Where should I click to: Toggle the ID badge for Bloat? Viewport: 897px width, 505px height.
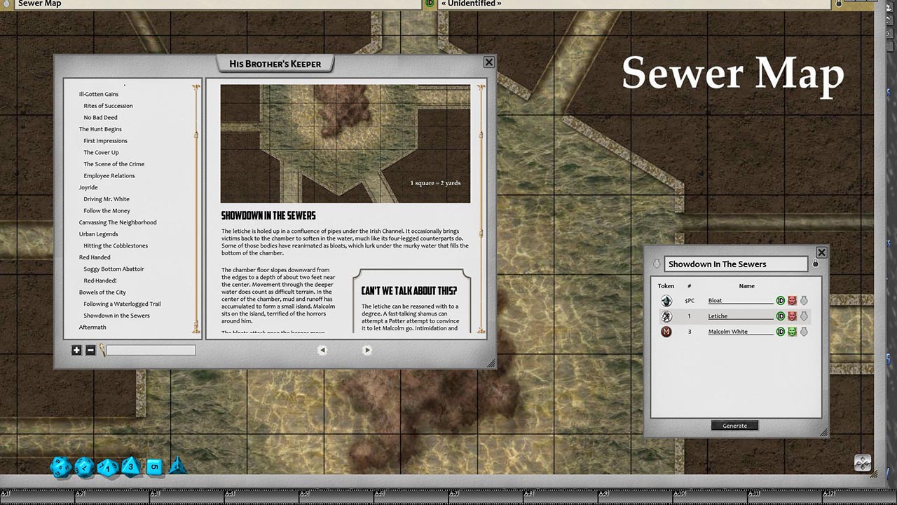pyautogui.click(x=780, y=300)
